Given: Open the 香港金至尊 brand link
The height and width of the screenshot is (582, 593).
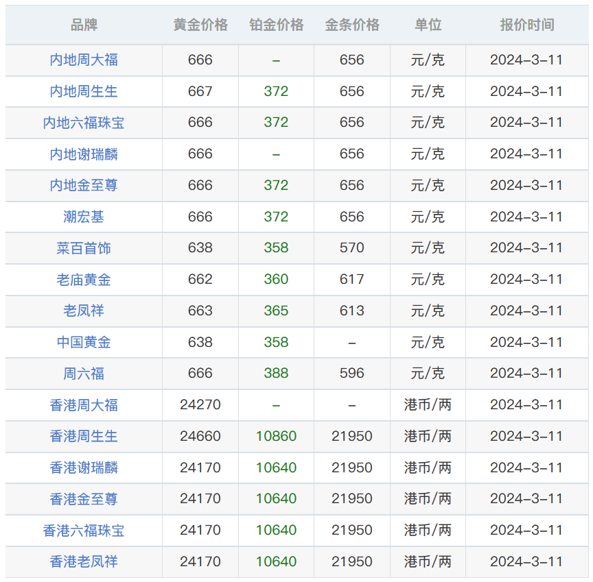Looking at the screenshot, I should coord(84,499).
